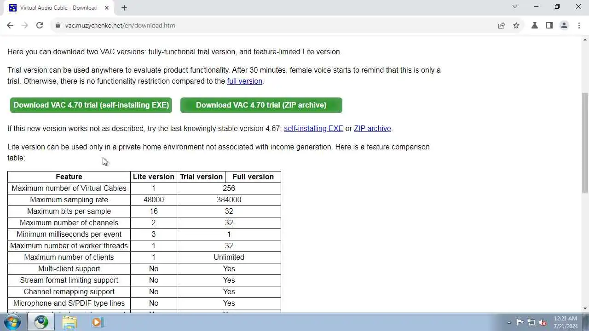This screenshot has height=331, width=589.
Task: Click Microphone and S/PDIF type lines cell
Action: 69,303
